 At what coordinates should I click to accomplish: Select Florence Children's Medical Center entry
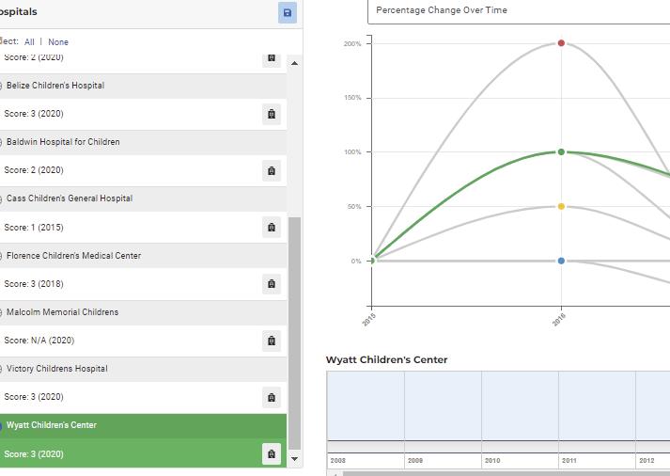click(73, 256)
